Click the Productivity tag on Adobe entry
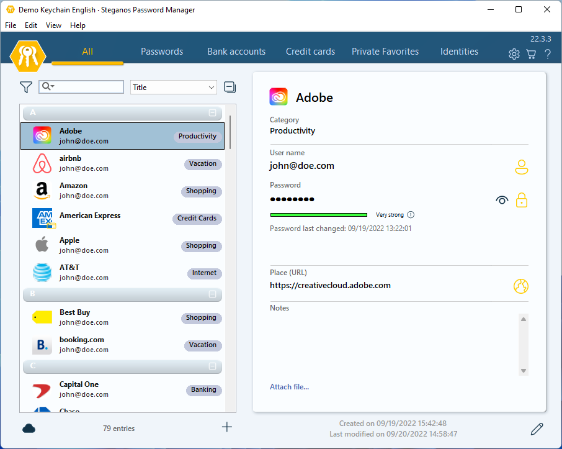562x449 pixels. click(x=197, y=137)
